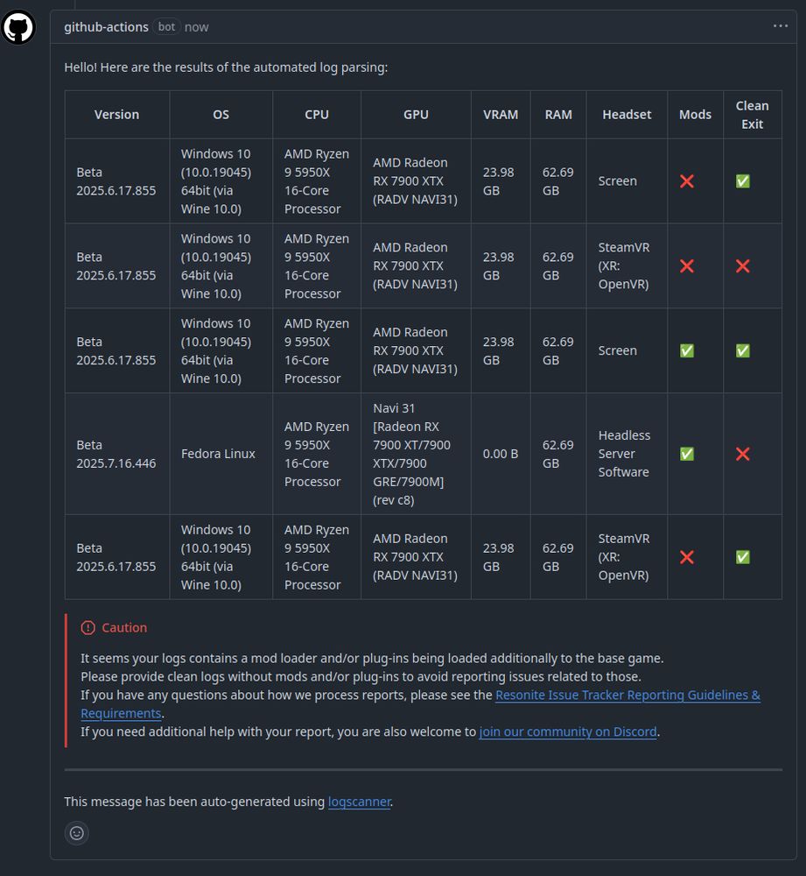
Task: Click Clean Exit green check in a SteamVR row
Action: coord(743,557)
